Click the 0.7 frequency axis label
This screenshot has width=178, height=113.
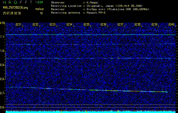click(x=2, y=93)
